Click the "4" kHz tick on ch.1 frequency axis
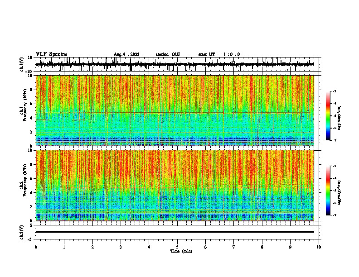This screenshot has width=359, height=277. pos(32,118)
